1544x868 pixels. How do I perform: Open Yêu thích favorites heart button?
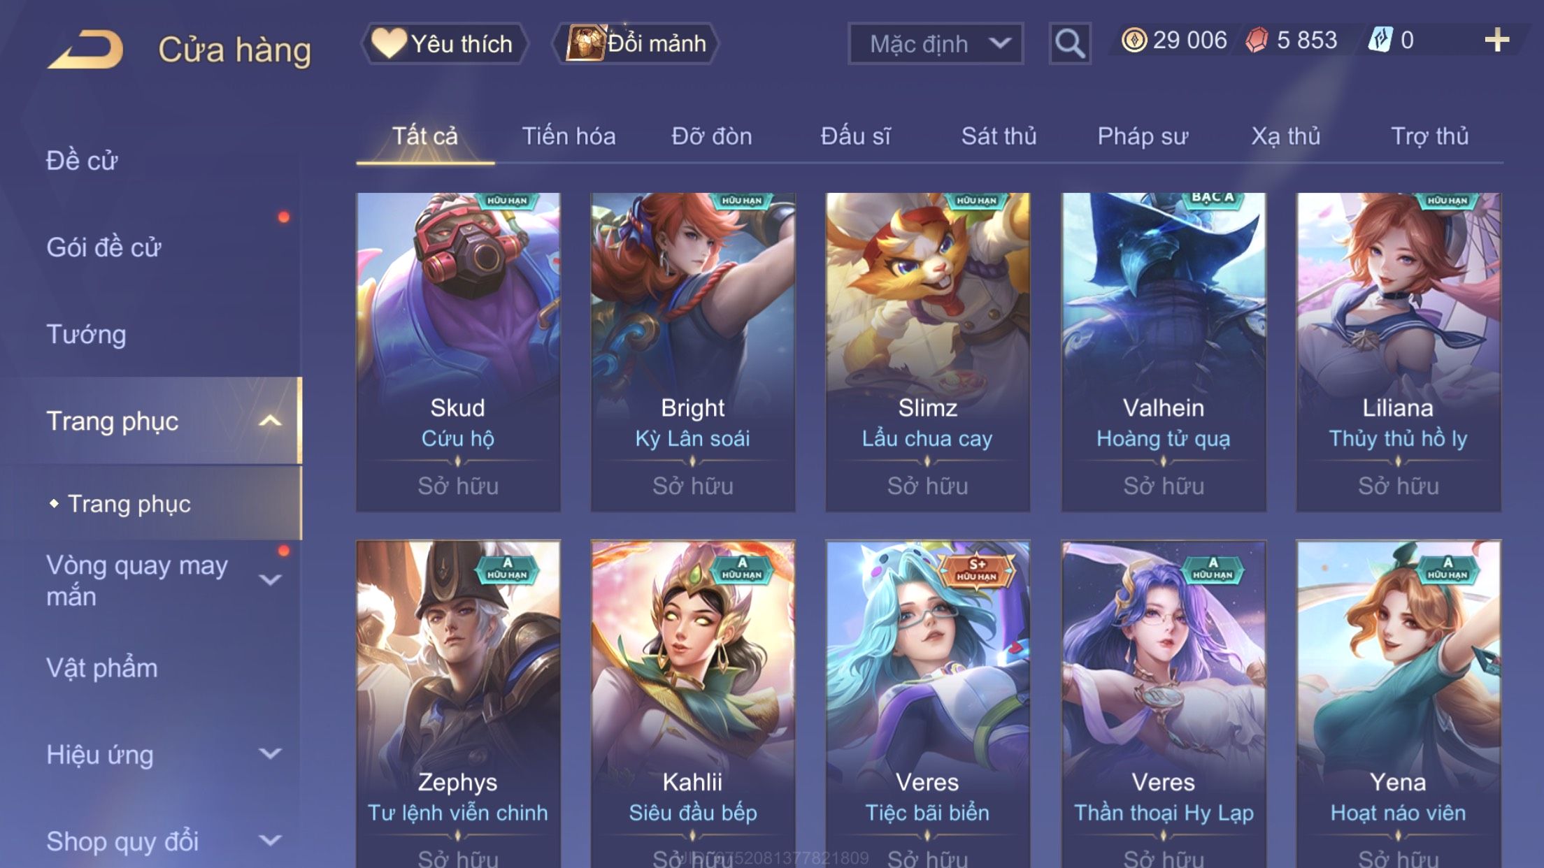[x=444, y=43]
